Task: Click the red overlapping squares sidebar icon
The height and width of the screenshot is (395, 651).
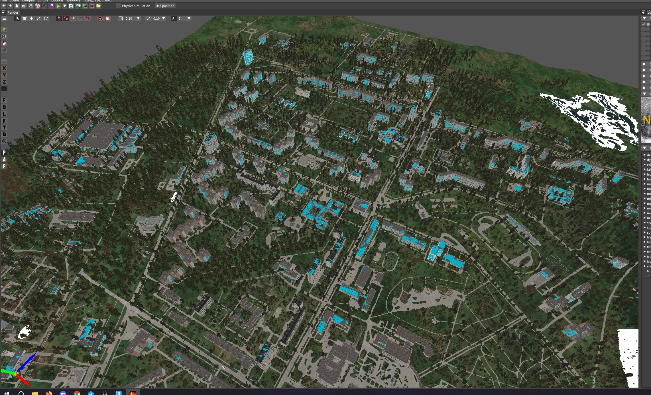Action: 4,43
